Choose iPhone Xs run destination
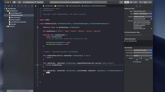The width and height of the screenshot is (165, 92). [x=39, y=2]
